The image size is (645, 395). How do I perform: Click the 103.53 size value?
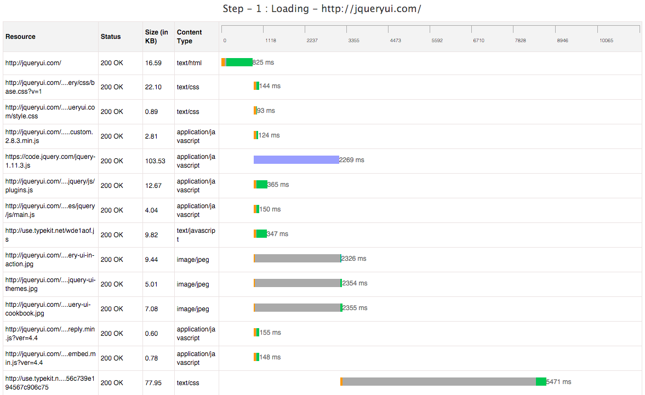pos(155,161)
